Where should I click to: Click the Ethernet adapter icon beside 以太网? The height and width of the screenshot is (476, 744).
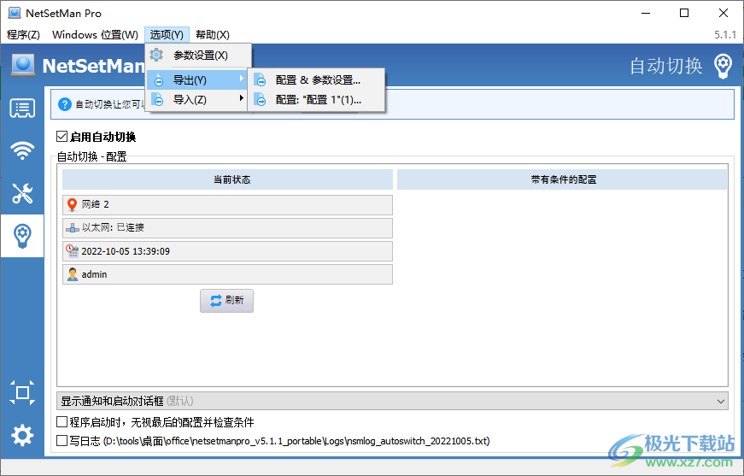point(72,228)
